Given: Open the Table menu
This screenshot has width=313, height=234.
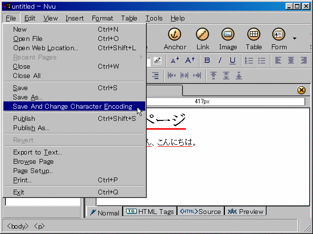Looking at the screenshot, I should (x=129, y=19).
